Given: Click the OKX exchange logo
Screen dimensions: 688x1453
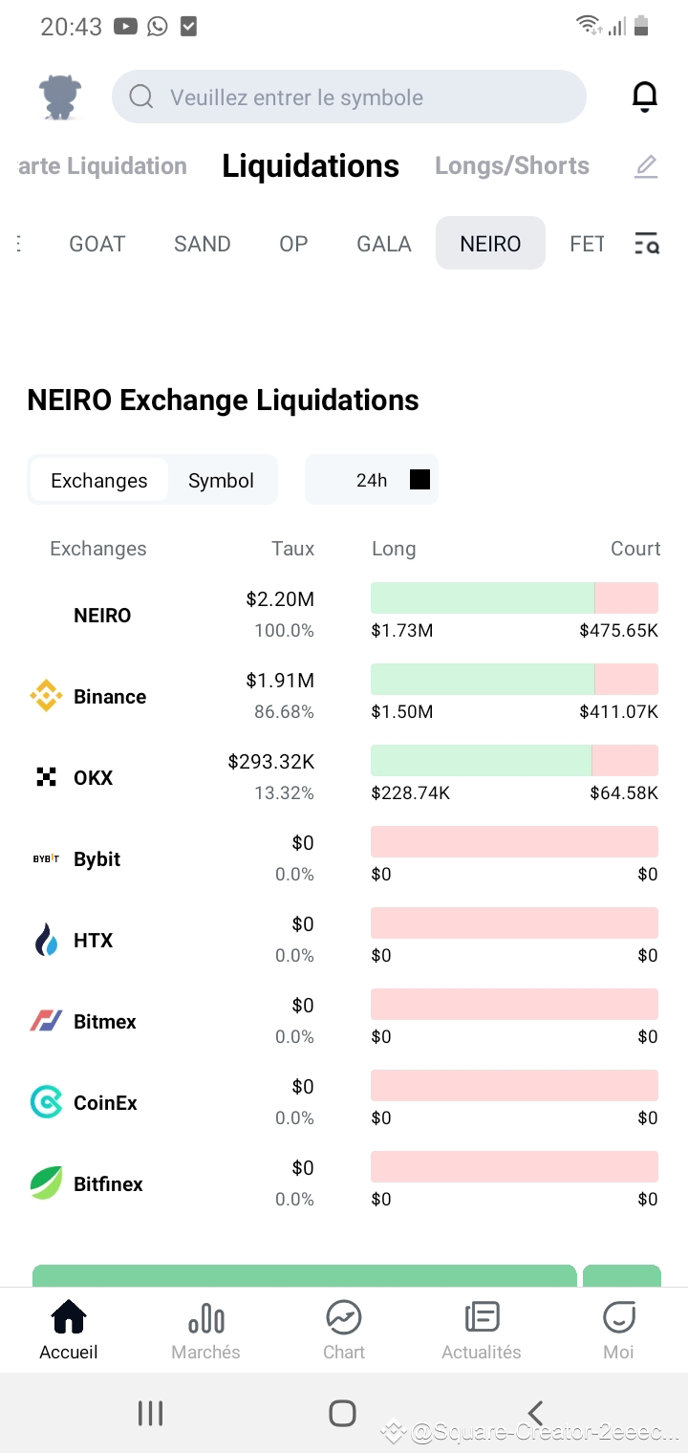Looking at the screenshot, I should click(x=47, y=777).
